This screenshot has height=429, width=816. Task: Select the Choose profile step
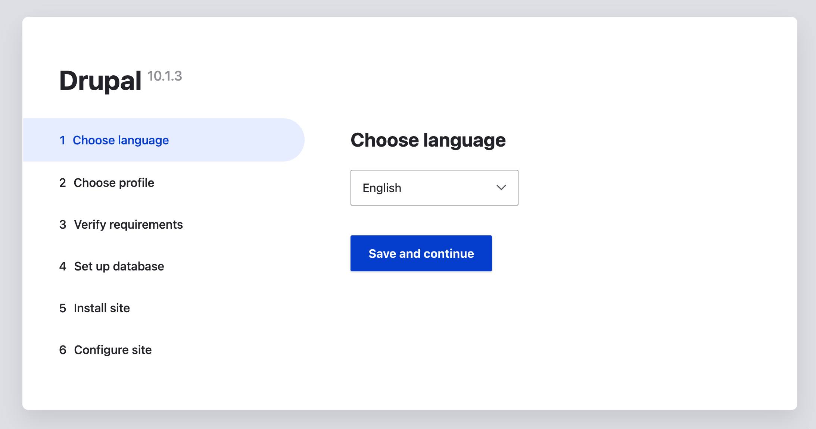click(114, 183)
